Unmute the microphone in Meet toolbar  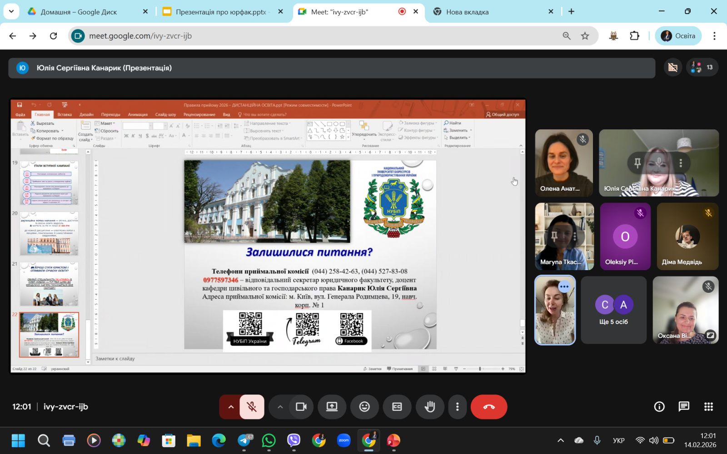pyautogui.click(x=252, y=407)
